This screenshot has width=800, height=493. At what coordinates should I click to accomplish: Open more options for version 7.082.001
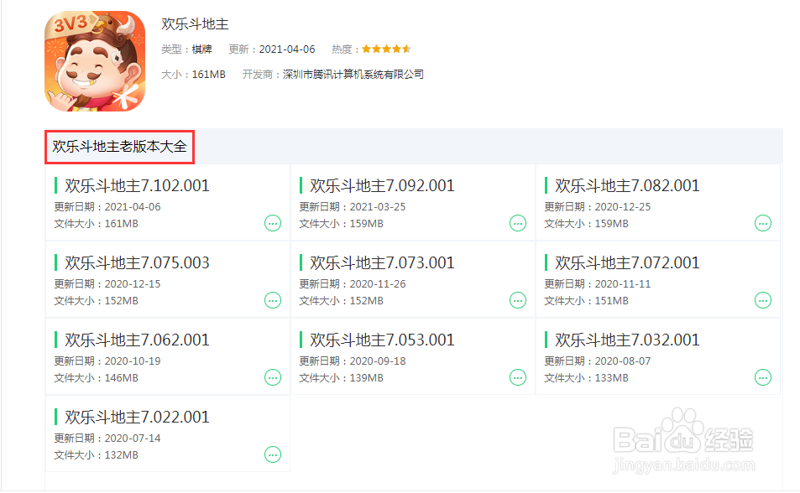point(763,223)
